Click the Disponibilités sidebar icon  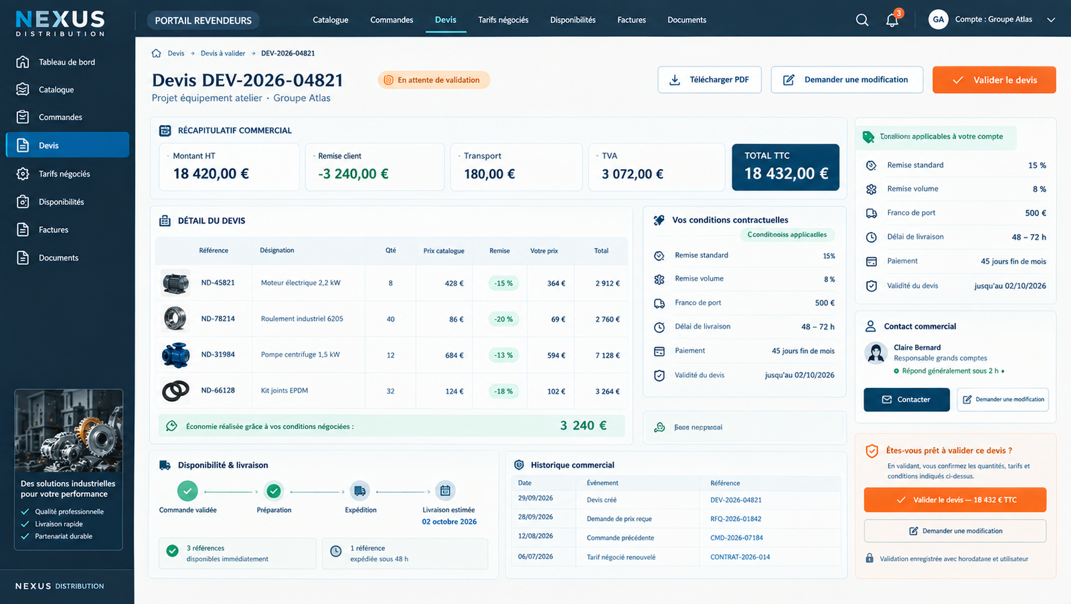(x=23, y=202)
